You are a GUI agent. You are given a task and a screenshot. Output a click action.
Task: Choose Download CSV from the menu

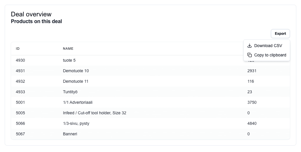coord(267,46)
